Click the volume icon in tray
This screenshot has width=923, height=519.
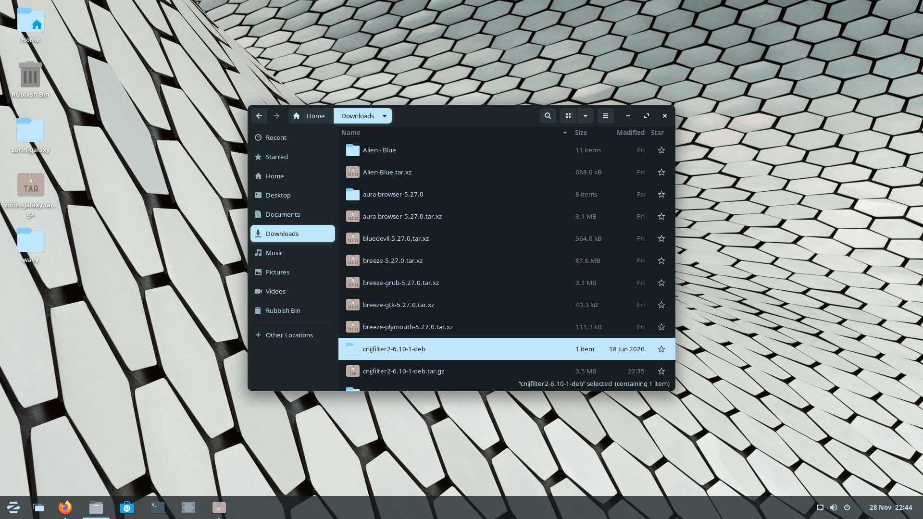coord(834,507)
